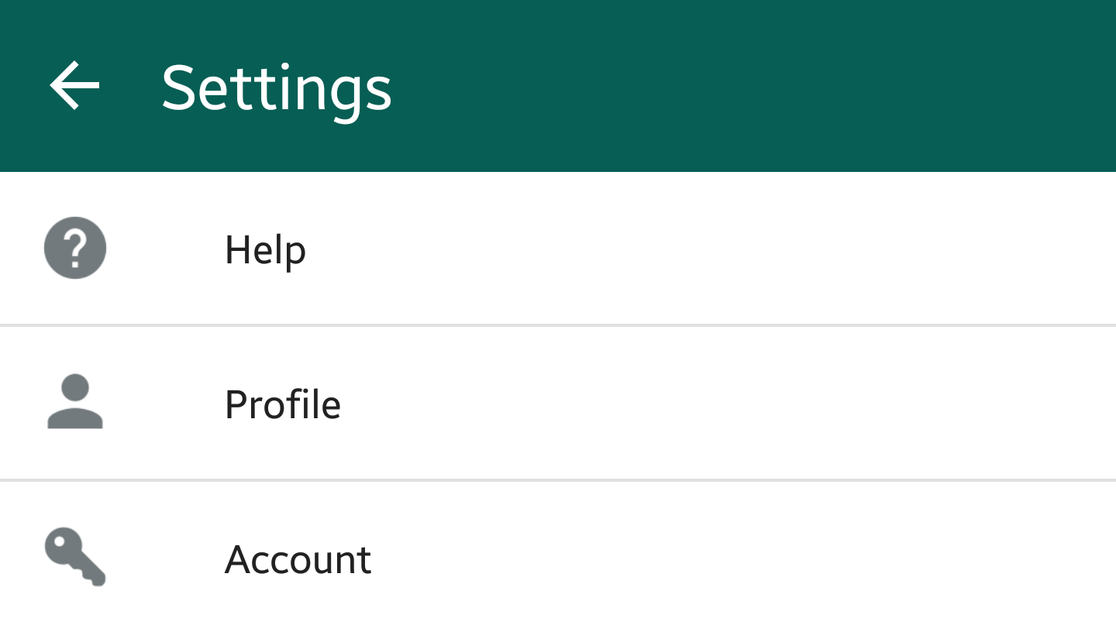This screenshot has width=1116, height=632.
Task: Select the Account text label
Action: coord(298,559)
